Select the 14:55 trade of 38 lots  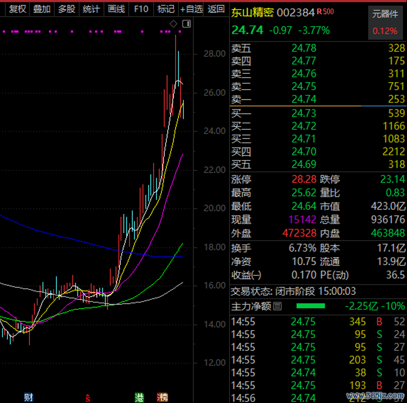pos(318,372)
